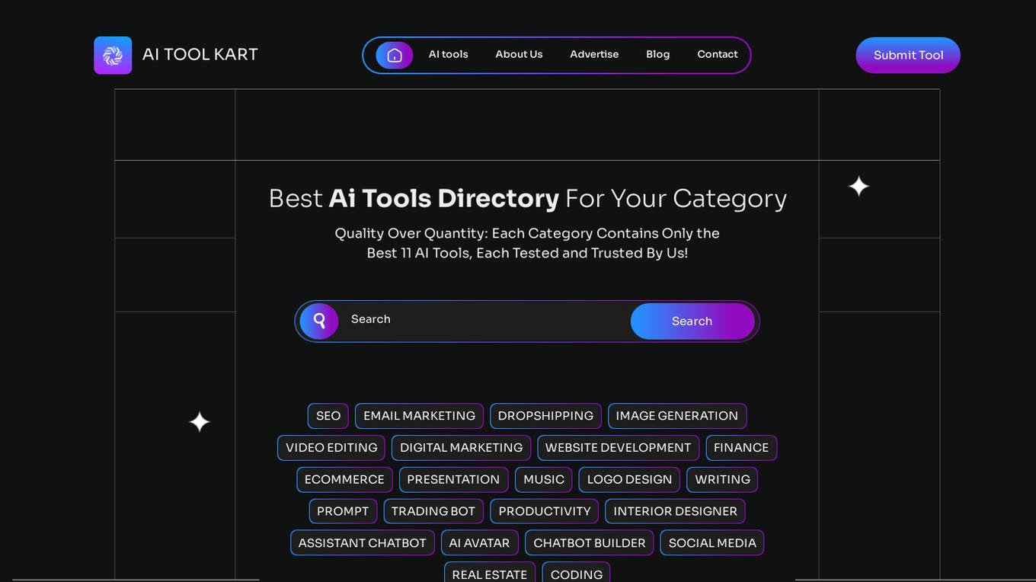Click the Best Ai Tools Directory heading
1036x582 pixels.
click(527, 198)
